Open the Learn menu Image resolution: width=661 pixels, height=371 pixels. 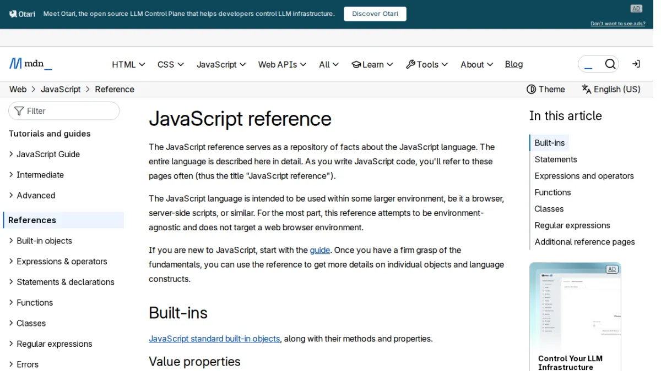click(372, 64)
